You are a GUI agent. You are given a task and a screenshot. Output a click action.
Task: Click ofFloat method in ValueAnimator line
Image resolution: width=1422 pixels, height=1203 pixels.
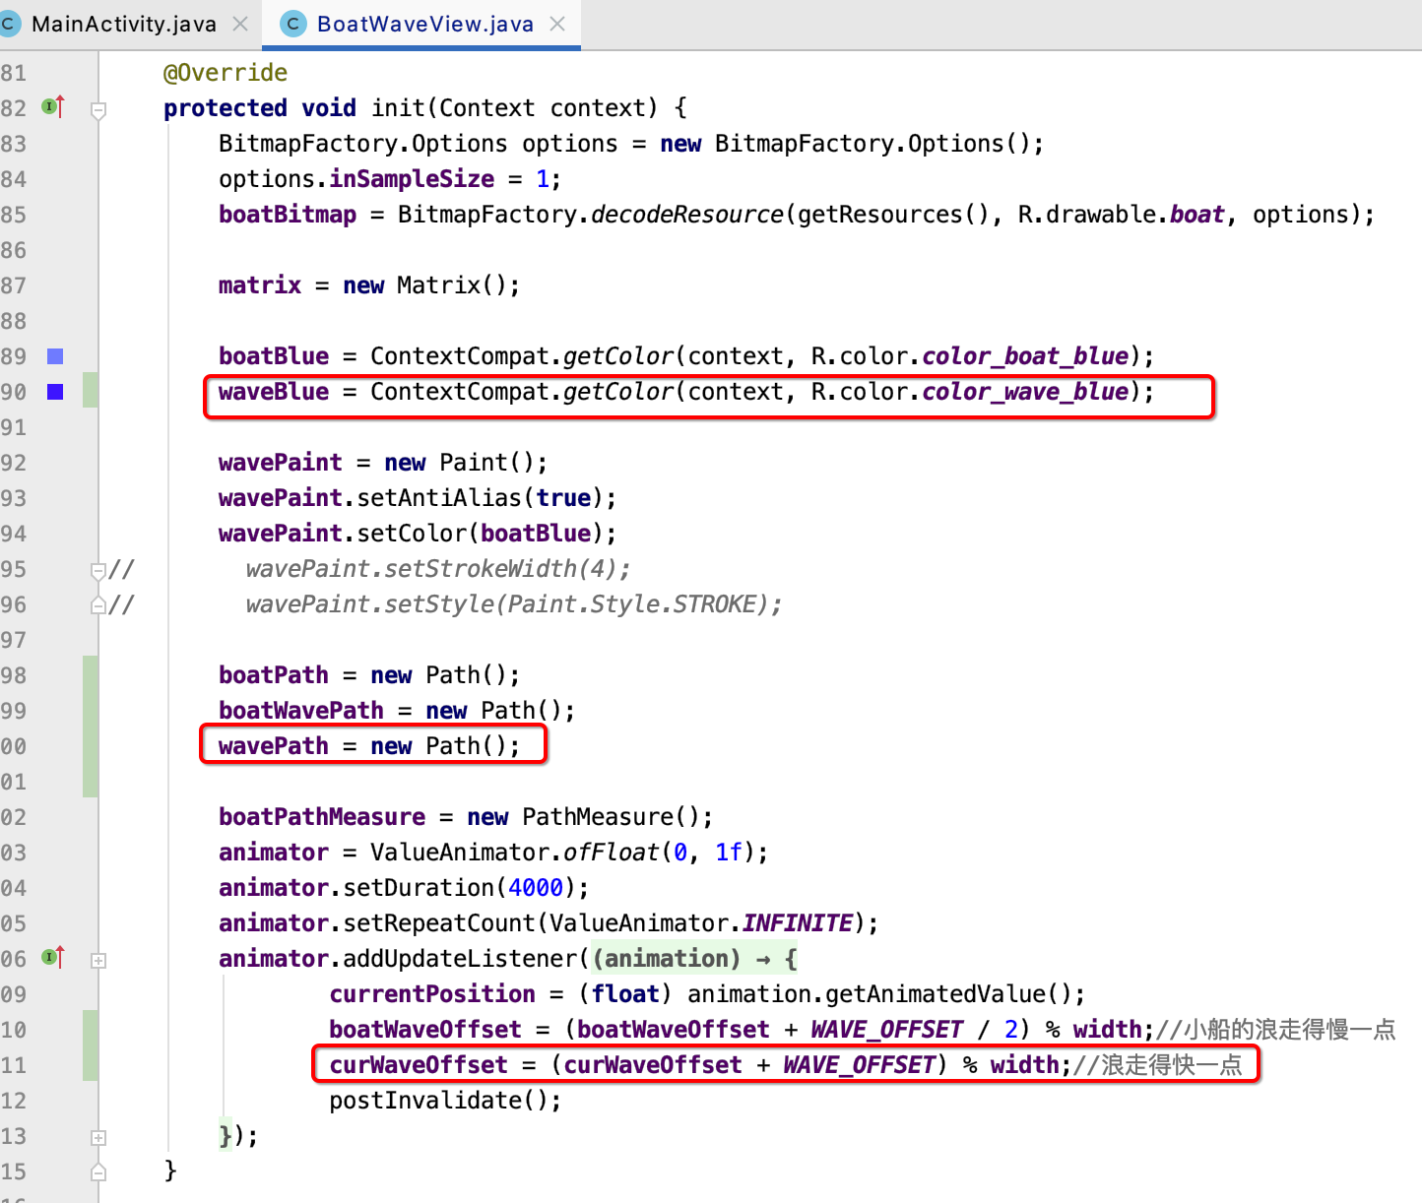[x=611, y=853]
